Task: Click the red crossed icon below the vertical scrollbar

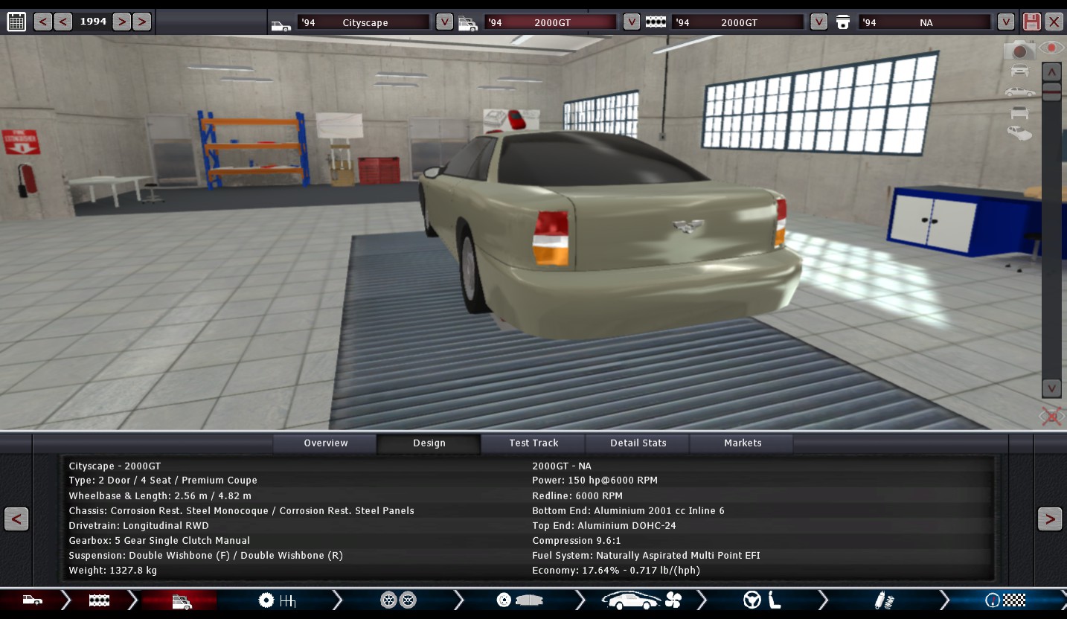Action: pos(1051,416)
